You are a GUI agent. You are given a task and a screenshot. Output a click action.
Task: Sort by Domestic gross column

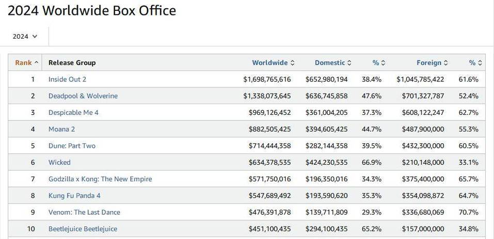333,62
